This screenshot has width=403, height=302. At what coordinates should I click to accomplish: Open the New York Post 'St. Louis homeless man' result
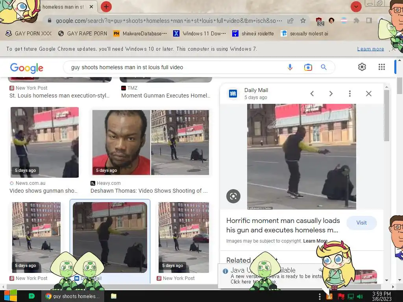[x=60, y=96]
